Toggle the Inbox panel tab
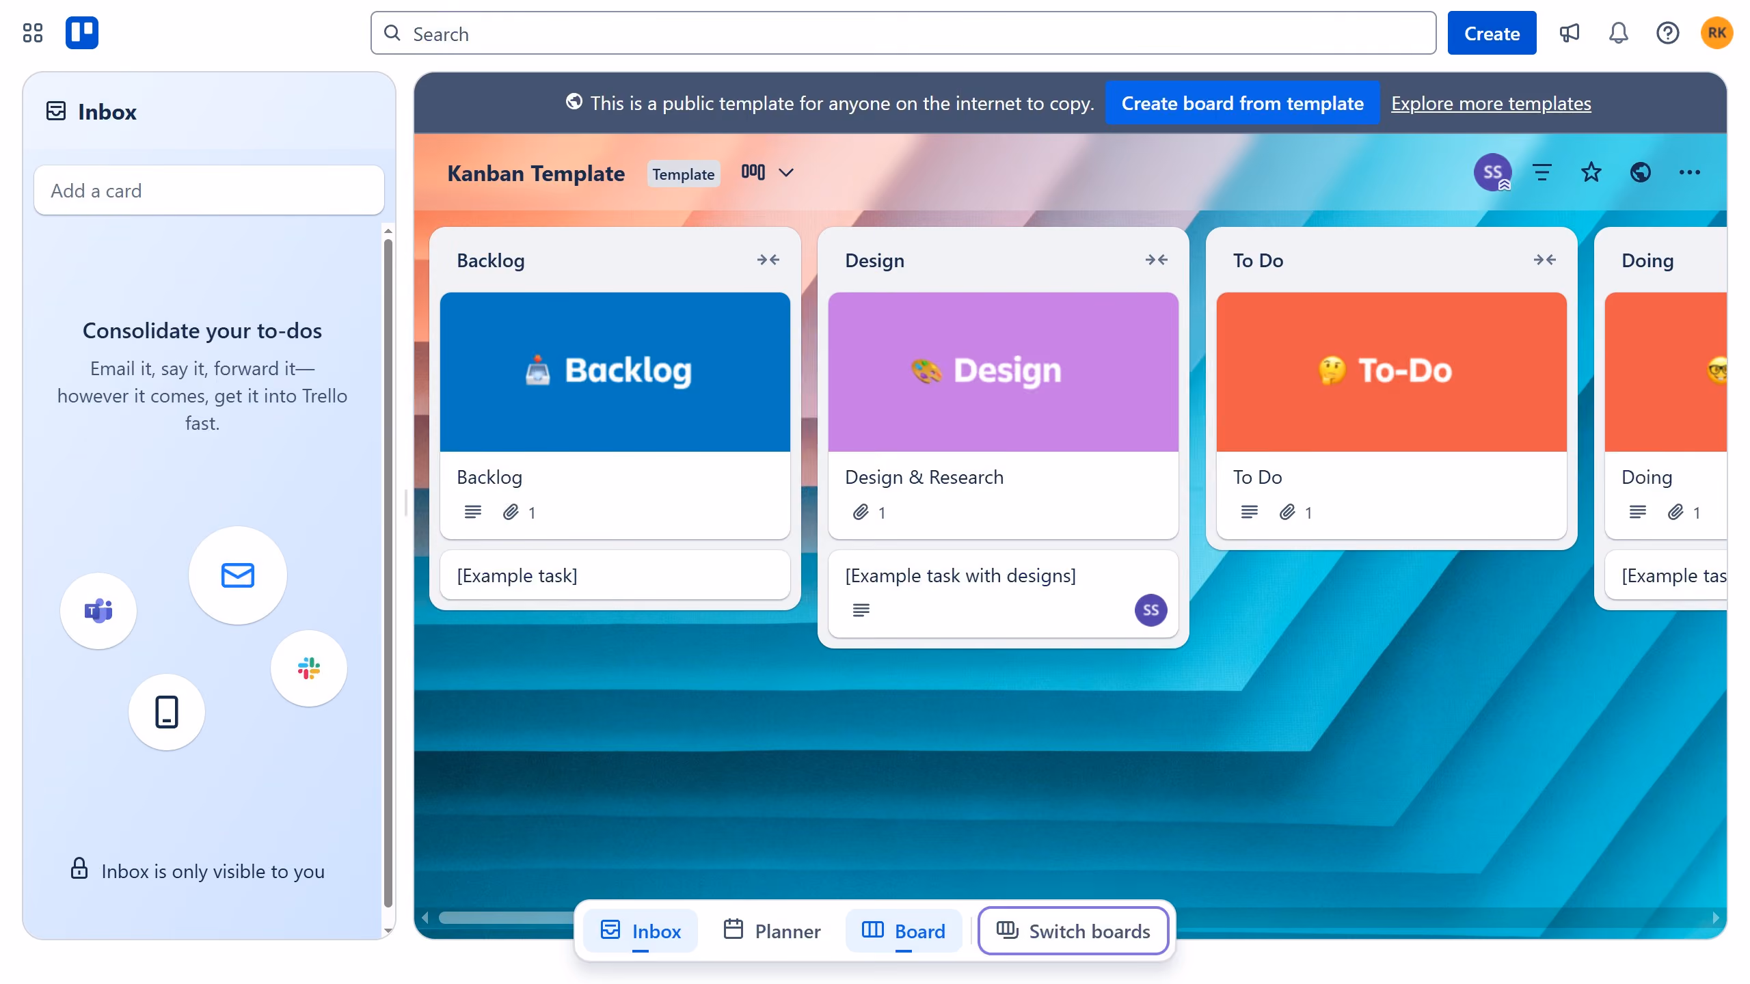 point(641,931)
